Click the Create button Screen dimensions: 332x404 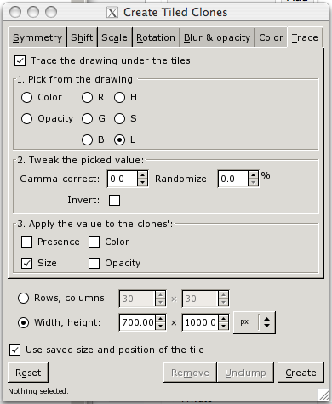pos(301,373)
